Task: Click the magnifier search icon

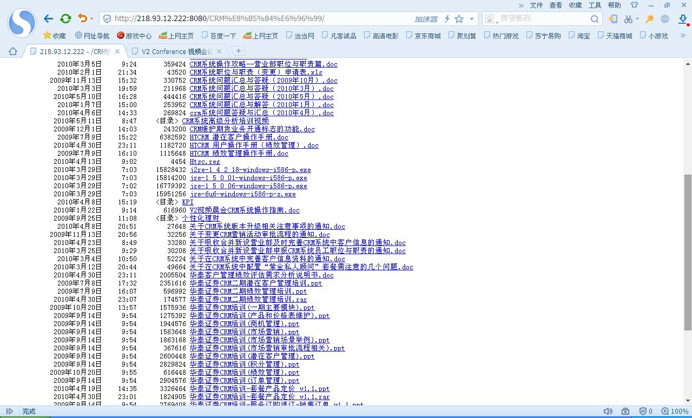Action: (594, 19)
